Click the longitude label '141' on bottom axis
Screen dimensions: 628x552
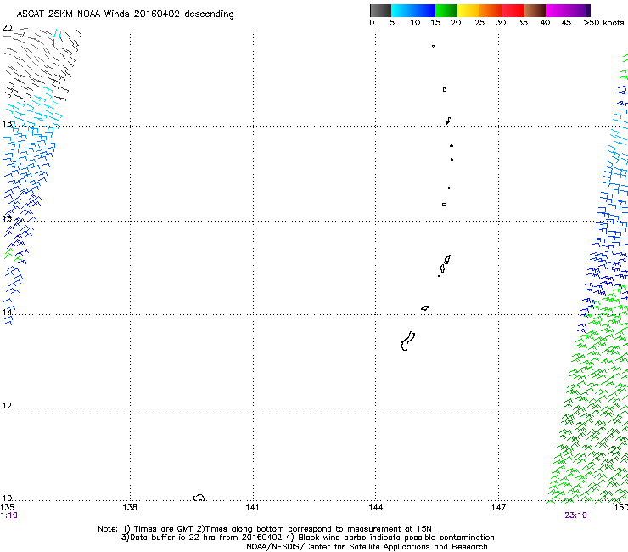point(252,508)
